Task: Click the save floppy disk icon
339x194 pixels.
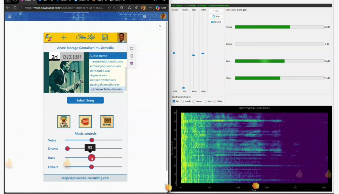Action: point(105,37)
